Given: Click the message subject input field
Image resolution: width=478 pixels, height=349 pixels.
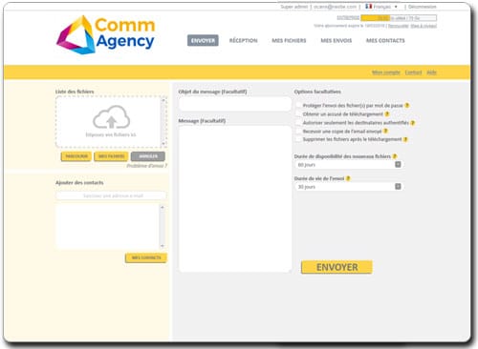Looking at the screenshot, I should coord(235,104).
